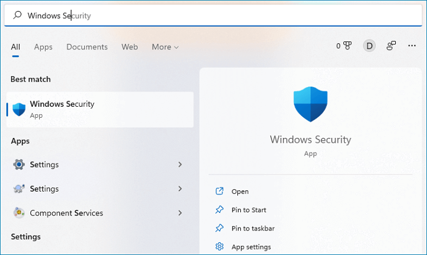Click the large Windows Security shield icon
This screenshot has height=255, width=427.
(x=311, y=106)
